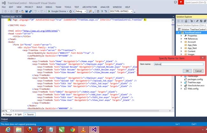The image size is (207, 133).
Task: Expand the App_Start folder
Action: [x=181, y=48]
